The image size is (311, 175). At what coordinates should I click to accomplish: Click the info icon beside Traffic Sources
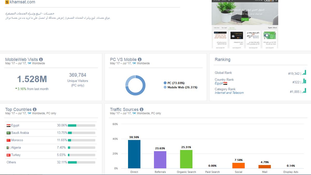tap(142, 110)
